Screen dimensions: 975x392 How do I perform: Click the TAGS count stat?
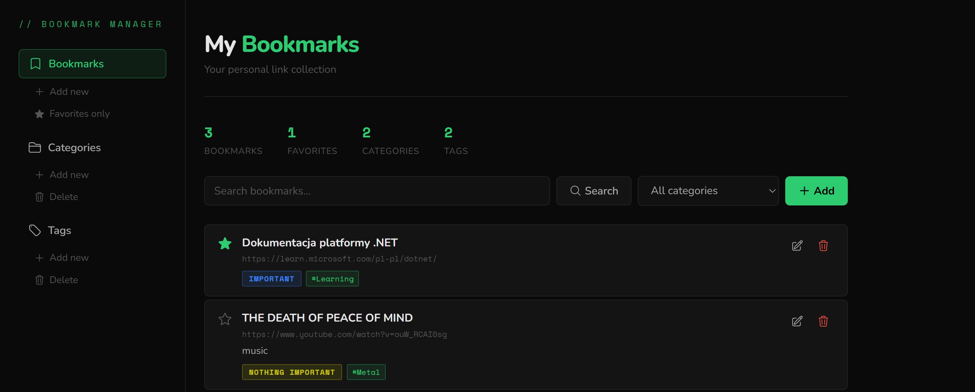[x=456, y=141]
